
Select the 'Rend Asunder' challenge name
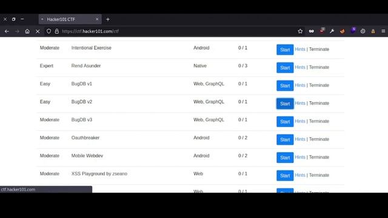[86, 66]
